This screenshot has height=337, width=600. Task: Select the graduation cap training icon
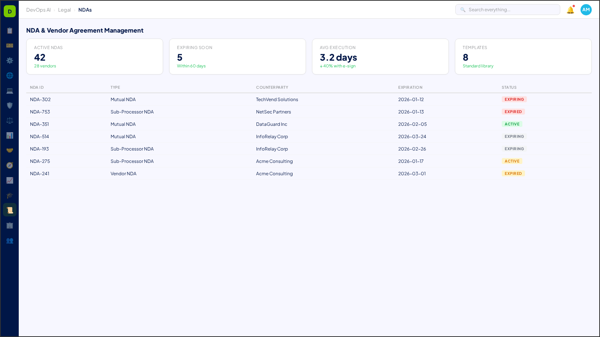coord(10,195)
